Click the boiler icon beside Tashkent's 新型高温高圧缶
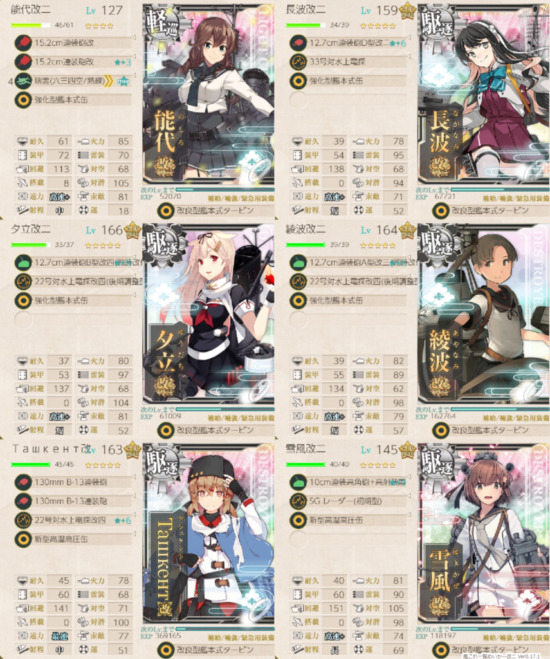The height and width of the screenshot is (659, 550). point(23,539)
